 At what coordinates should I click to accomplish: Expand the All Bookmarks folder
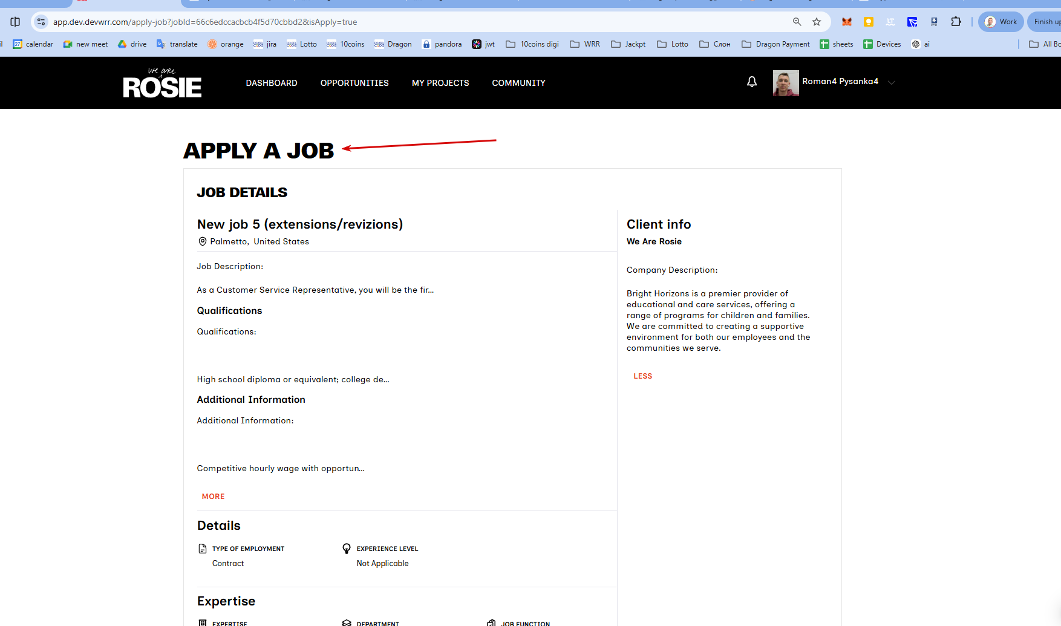tap(1045, 44)
